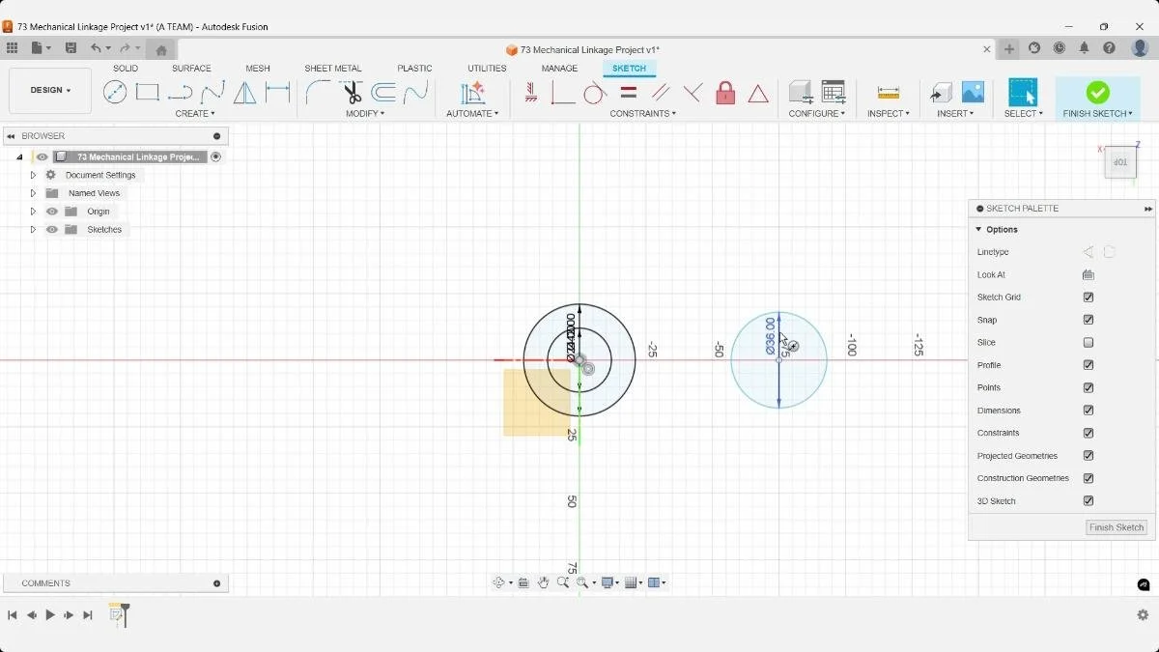Open the data panel grid icon

12,48
